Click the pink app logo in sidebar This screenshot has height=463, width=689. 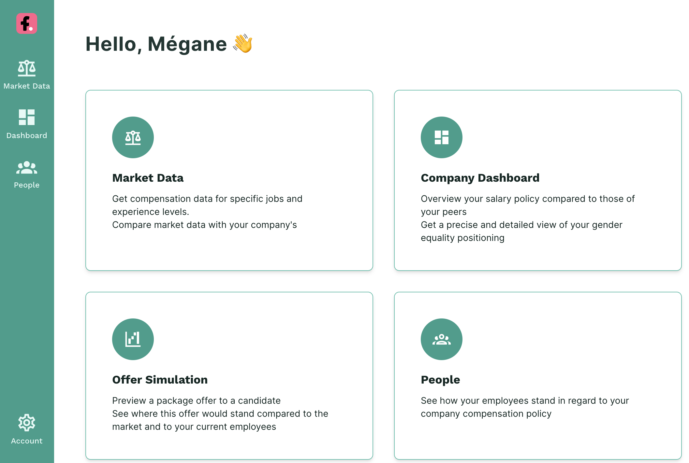pyautogui.click(x=27, y=23)
